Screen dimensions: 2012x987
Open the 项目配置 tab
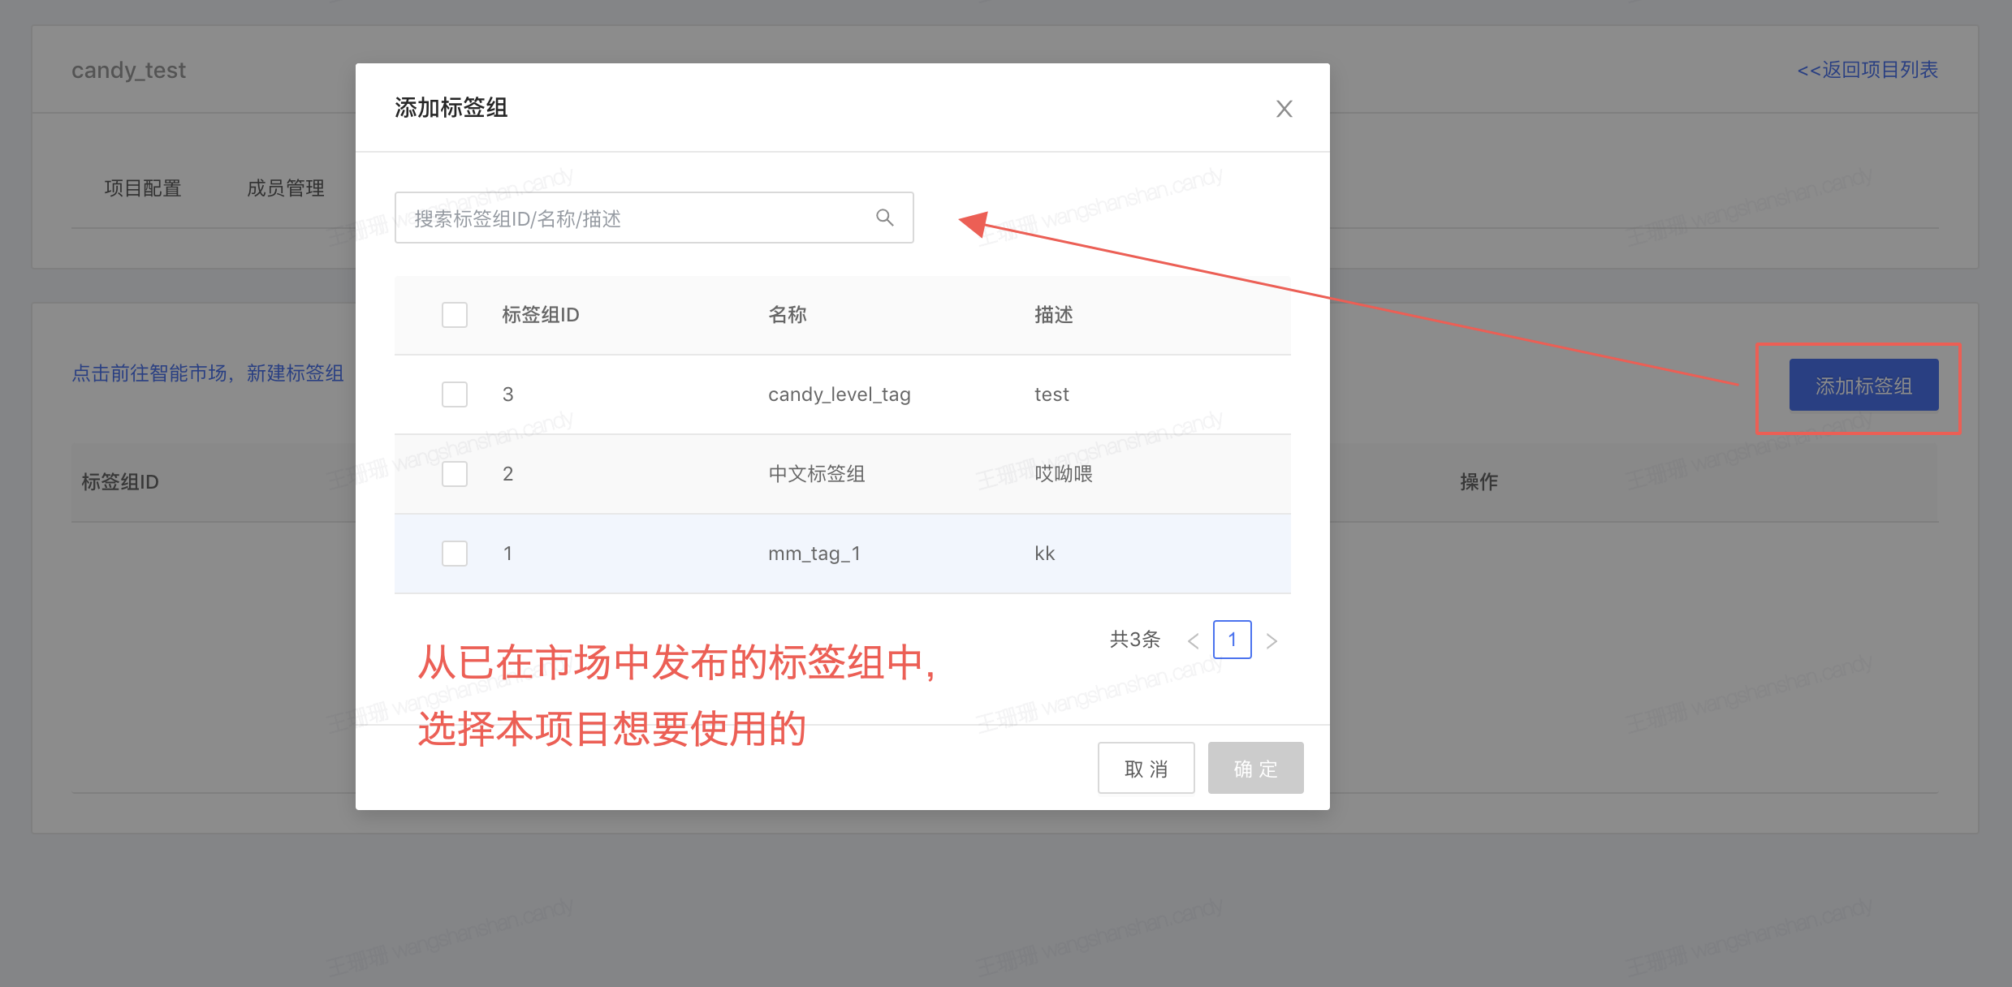143,188
